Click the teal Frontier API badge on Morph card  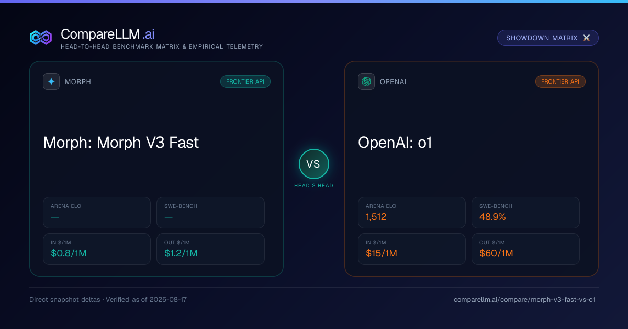245,81
